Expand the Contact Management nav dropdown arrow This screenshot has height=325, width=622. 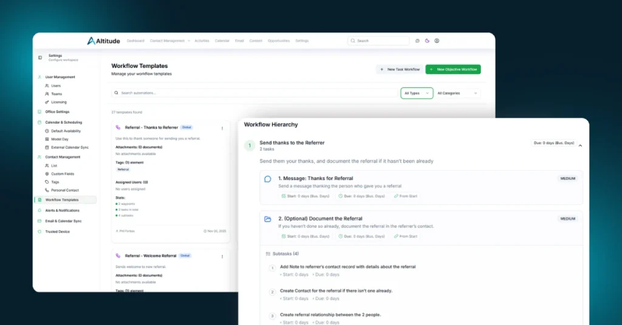[x=189, y=41]
